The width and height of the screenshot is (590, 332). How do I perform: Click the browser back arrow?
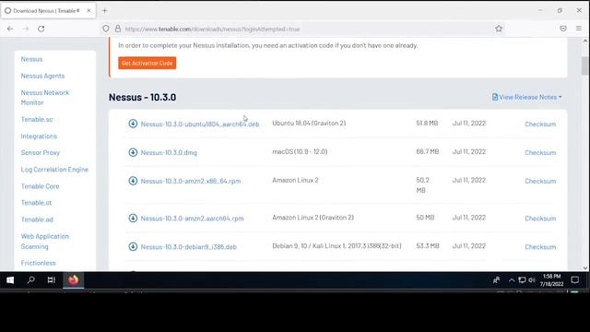(x=10, y=29)
